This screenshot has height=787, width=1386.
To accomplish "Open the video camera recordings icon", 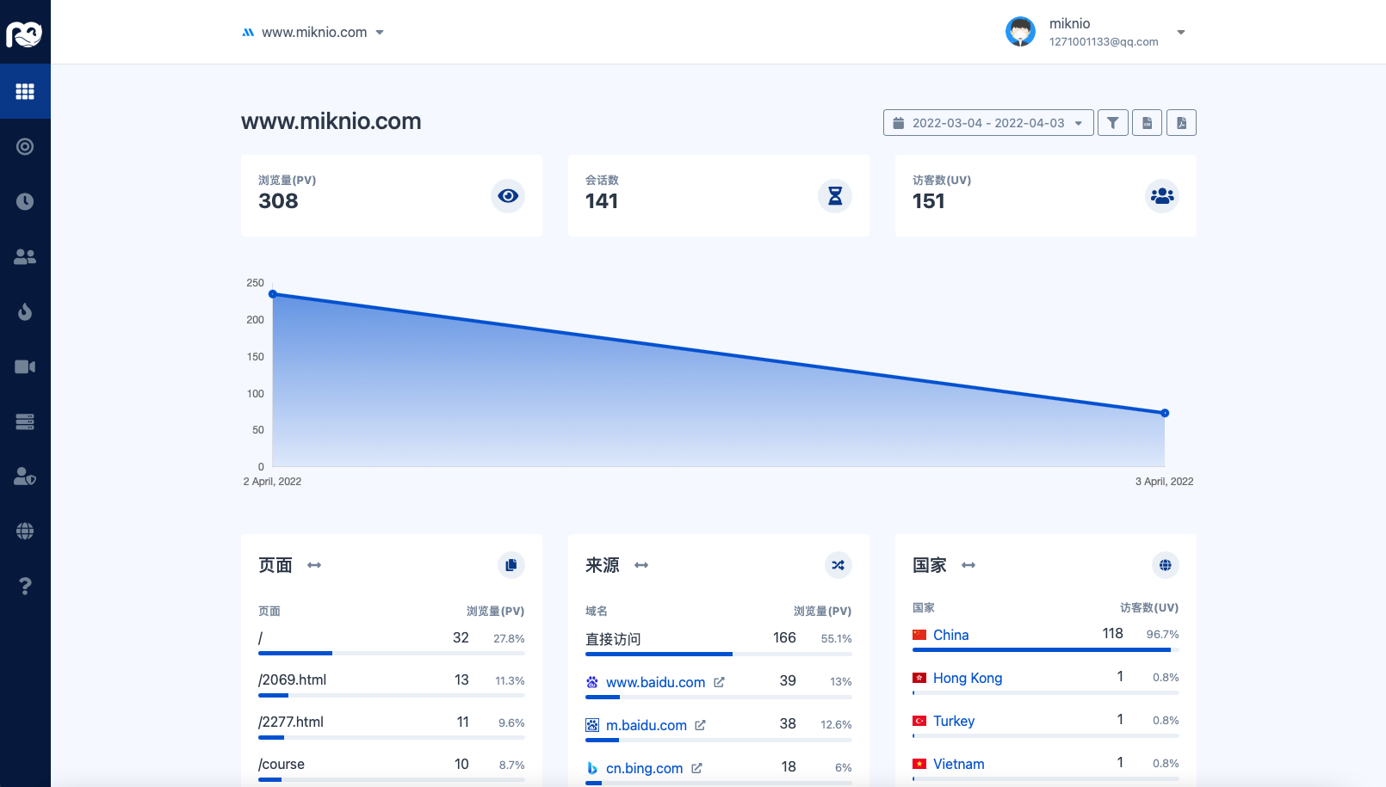I will (x=25, y=366).
